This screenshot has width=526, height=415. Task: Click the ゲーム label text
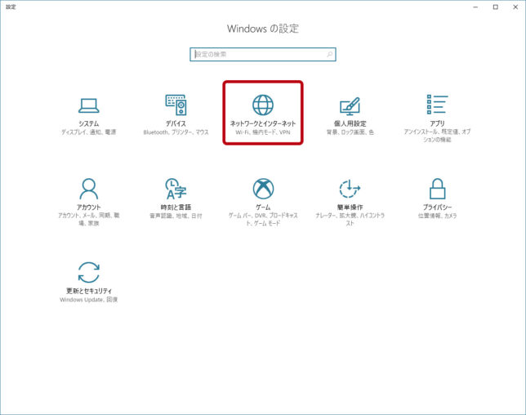pyautogui.click(x=263, y=207)
